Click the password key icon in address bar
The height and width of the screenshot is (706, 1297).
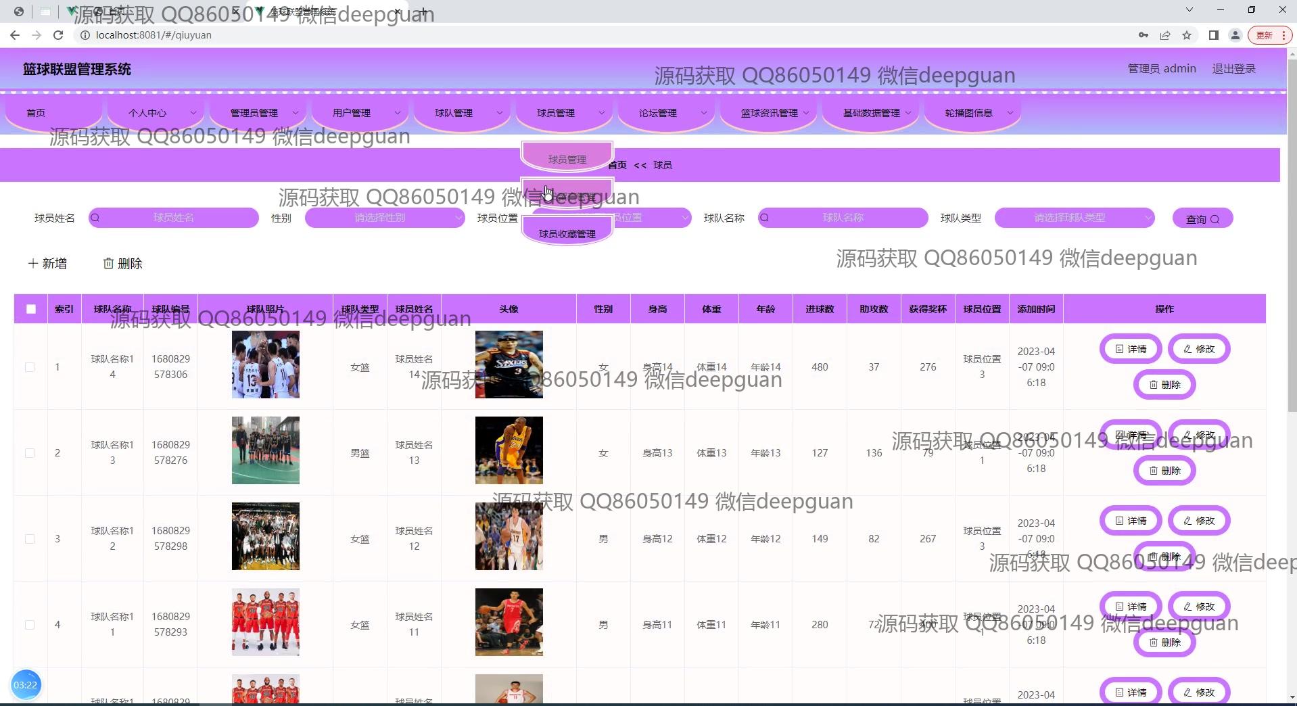coord(1143,35)
